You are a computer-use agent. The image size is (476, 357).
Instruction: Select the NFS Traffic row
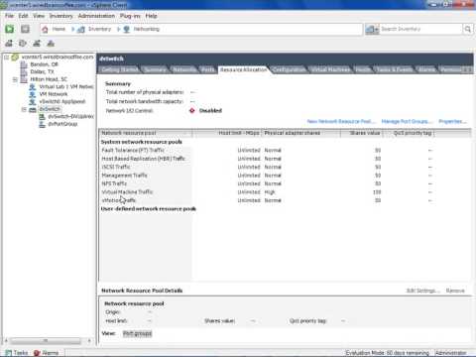[x=285, y=183]
